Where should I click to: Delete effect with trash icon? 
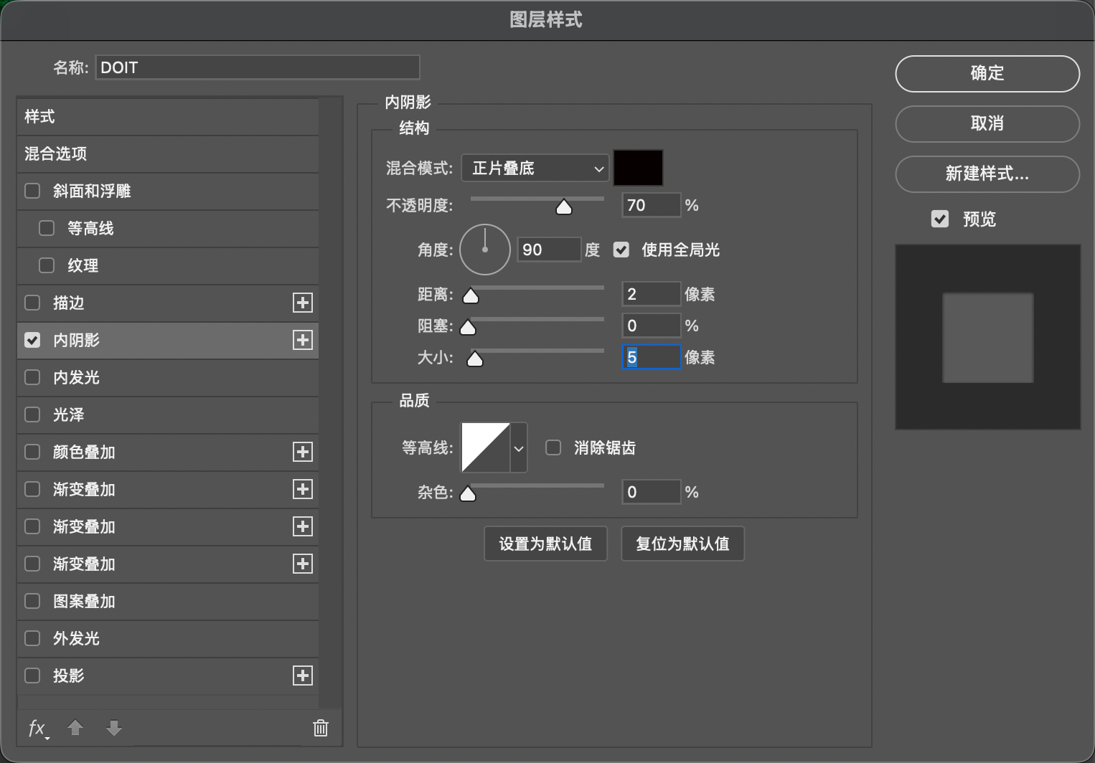[x=321, y=728]
